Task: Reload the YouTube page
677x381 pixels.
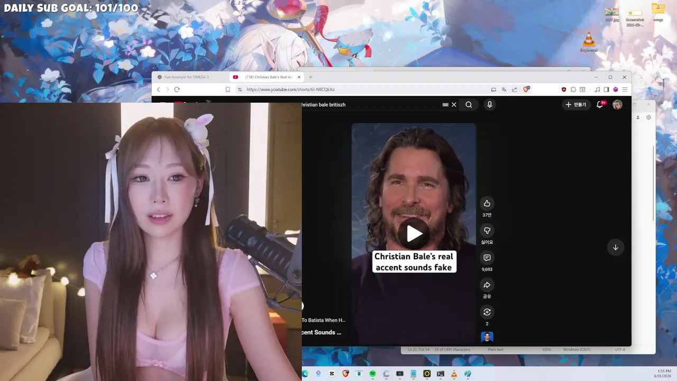Action: 177,89
